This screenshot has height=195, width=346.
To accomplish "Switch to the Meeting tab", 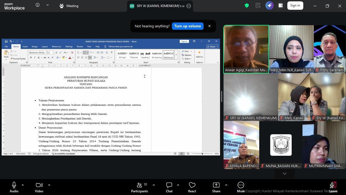I will [x=69, y=6].
